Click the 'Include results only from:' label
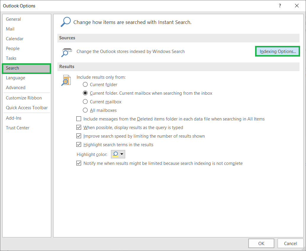The image size is (306, 251). click(x=101, y=77)
